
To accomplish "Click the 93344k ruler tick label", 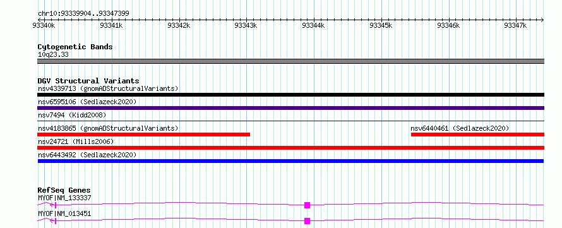I will tap(314, 25).
